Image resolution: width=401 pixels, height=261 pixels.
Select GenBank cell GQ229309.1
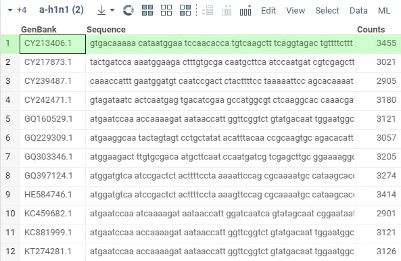(53, 139)
